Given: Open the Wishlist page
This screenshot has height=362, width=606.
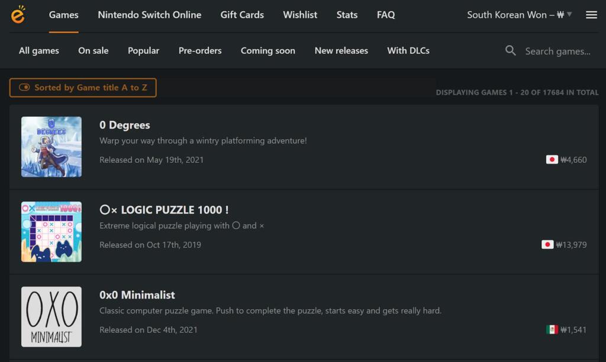Looking at the screenshot, I should (x=300, y=15).
